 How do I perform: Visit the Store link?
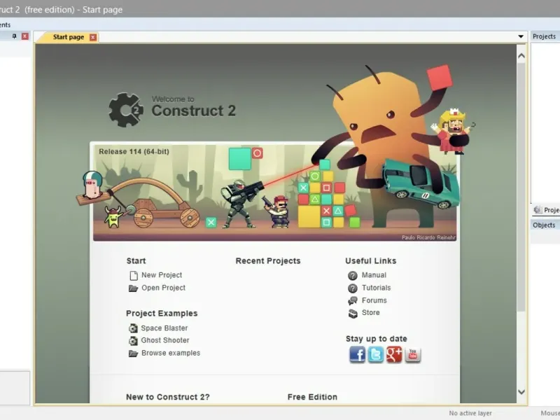pyautogui.click(x=371, y=312)
